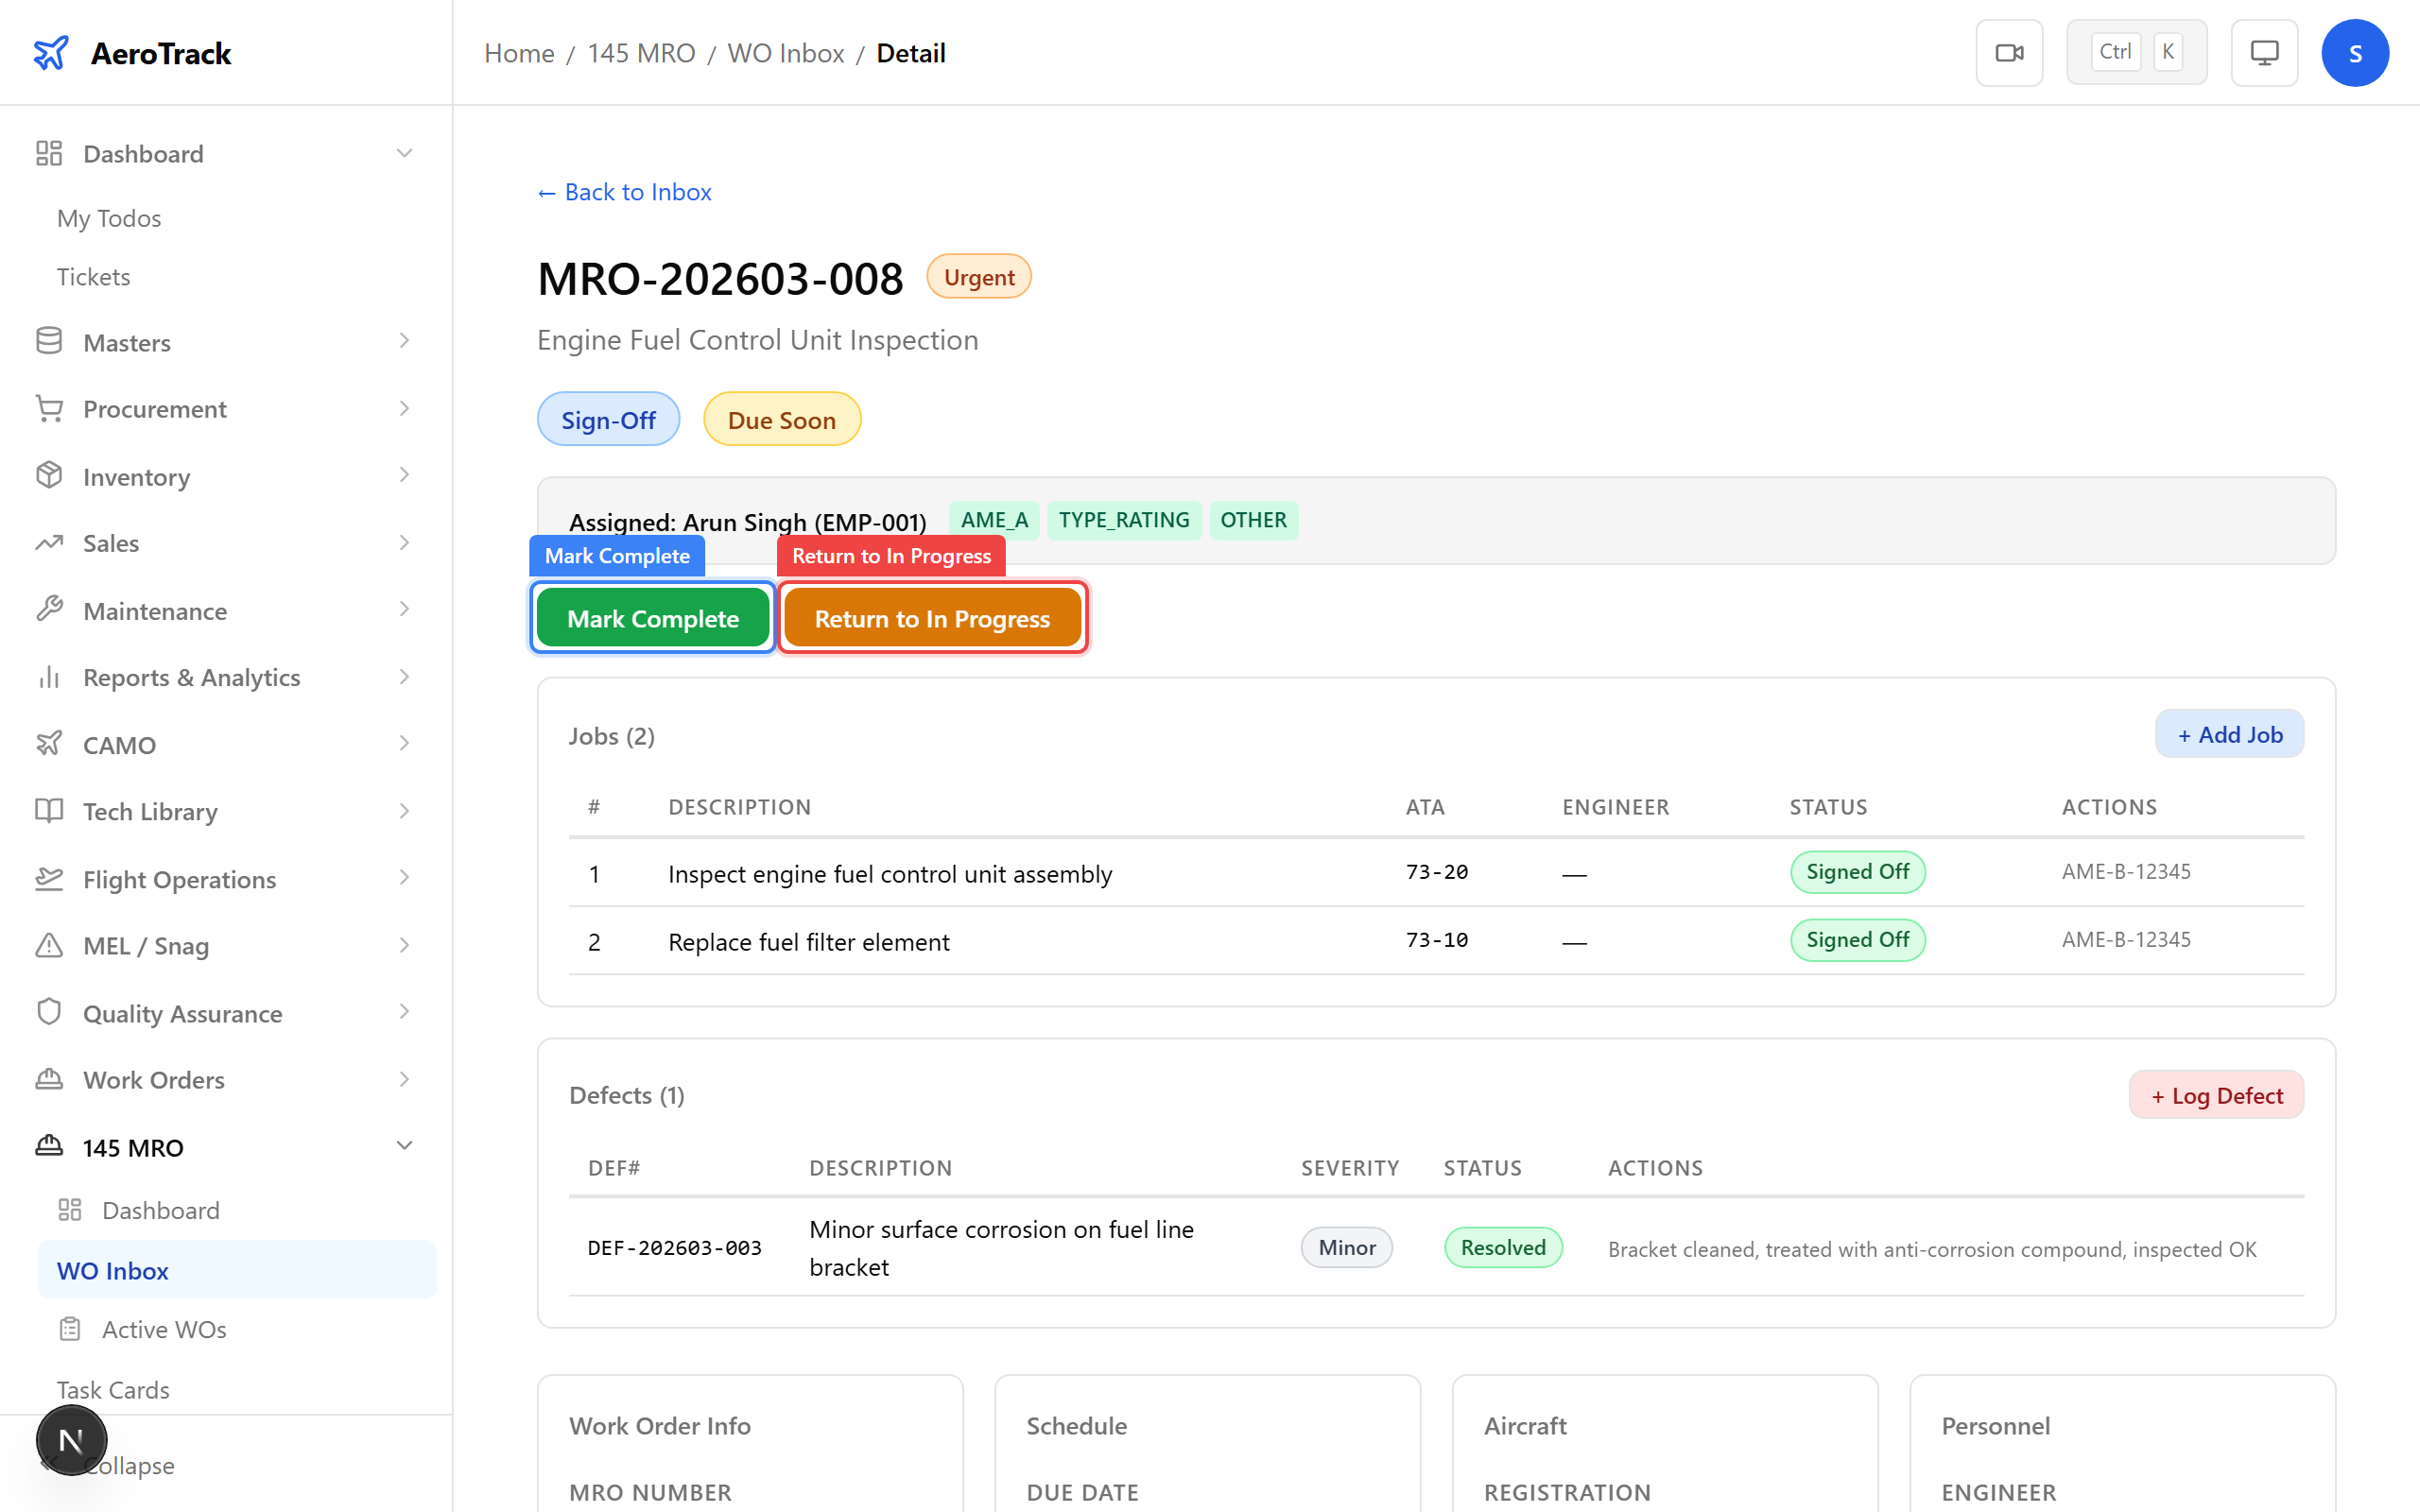
Task: Click the monitor display icon in header
Action: tap(2264, 53)
